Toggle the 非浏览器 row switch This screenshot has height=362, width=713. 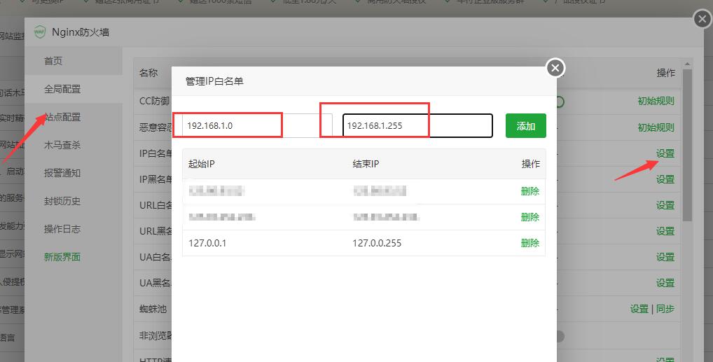coord(560,336)
